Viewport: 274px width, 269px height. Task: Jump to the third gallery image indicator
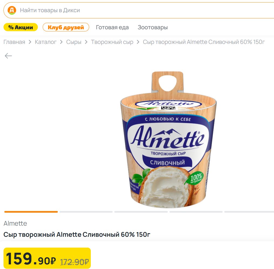click(x=141, y=212)
